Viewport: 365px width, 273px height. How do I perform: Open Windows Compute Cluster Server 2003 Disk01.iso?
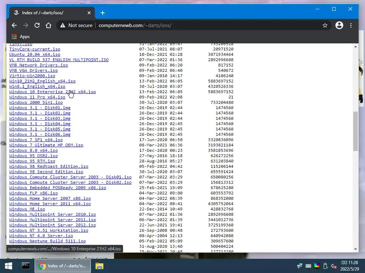pyautogui.click(x=70, y=177)
